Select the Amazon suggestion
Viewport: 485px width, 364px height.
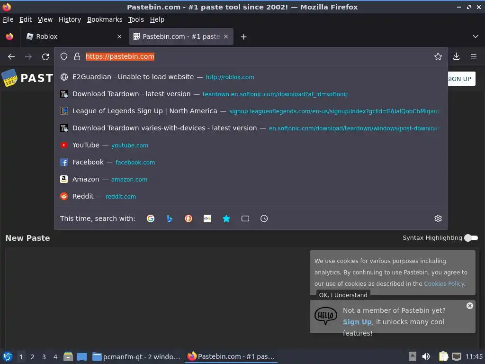pyautogui.click(x=251, y=179)
